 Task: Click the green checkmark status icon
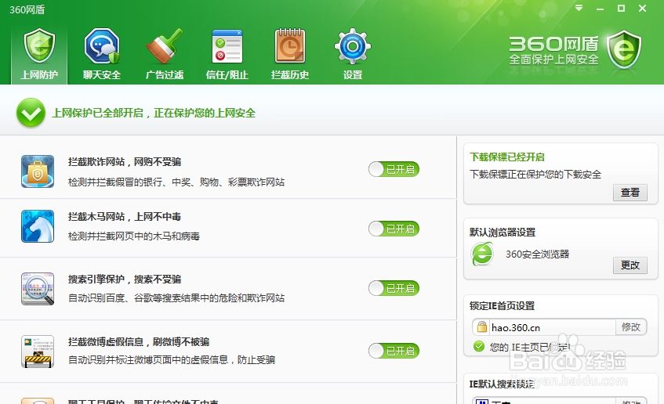point(31,113)
